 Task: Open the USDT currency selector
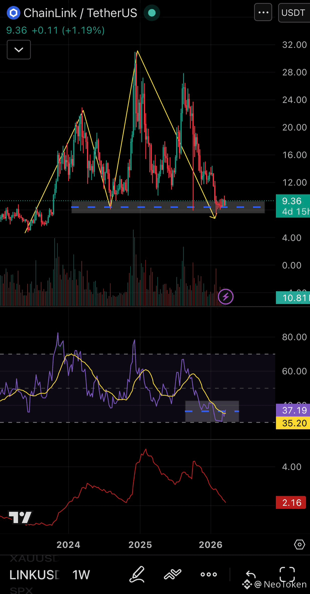click(294, 13)
